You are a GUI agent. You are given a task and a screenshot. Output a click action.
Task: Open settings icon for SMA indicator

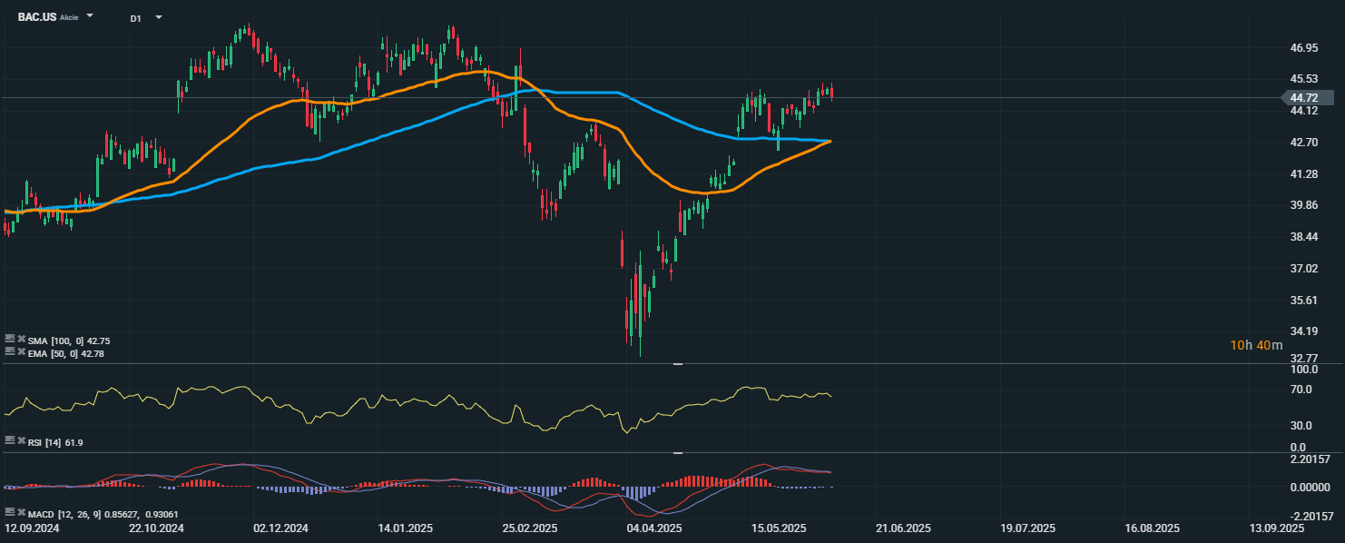[x=10, y=339]
